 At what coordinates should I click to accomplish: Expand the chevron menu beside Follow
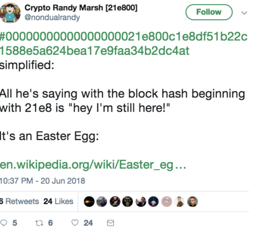click(244, 13)
